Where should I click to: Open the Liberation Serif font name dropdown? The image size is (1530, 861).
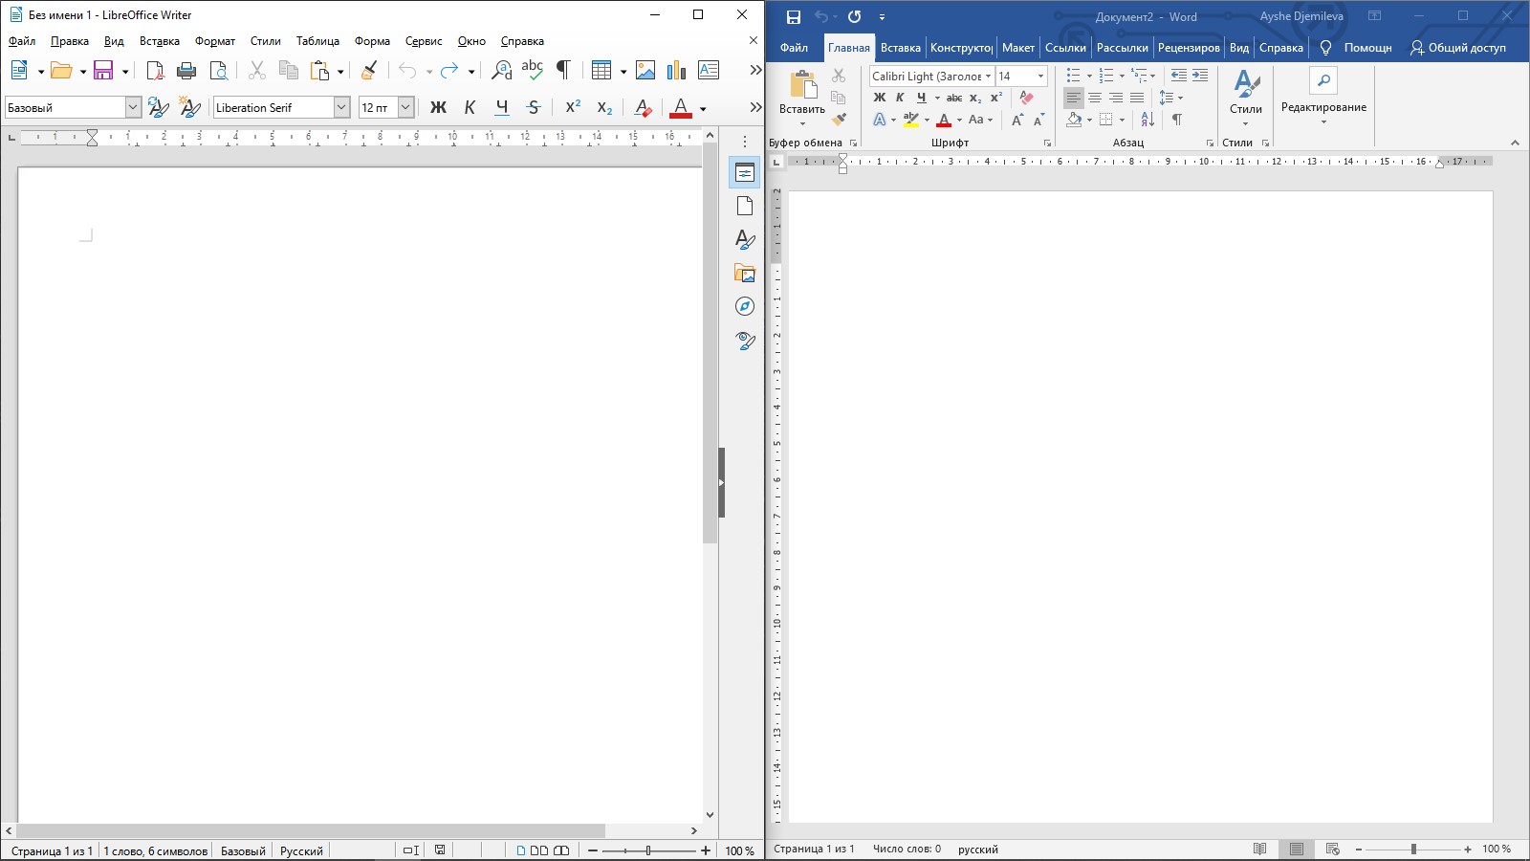pos(341,108)
